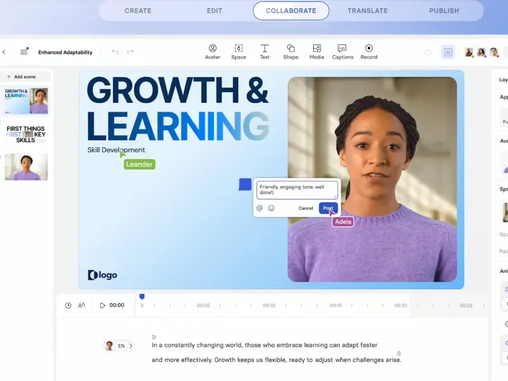Viewport: 508px width, 381px height.
Task: Mention someone with the @ icon
Action: click(x=260, y=208)
